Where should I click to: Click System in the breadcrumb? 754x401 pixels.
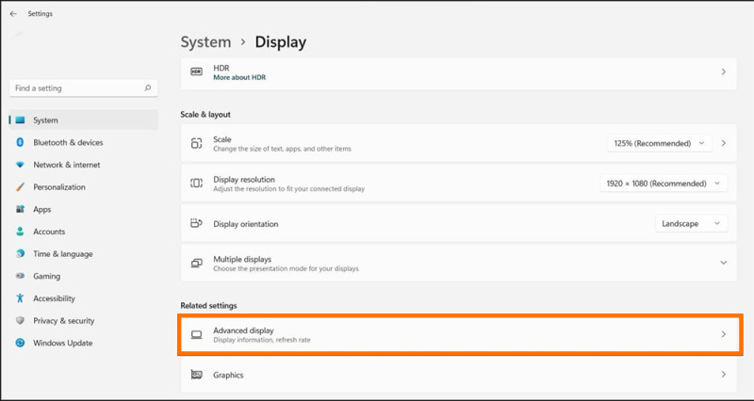[x=205, y=42]
